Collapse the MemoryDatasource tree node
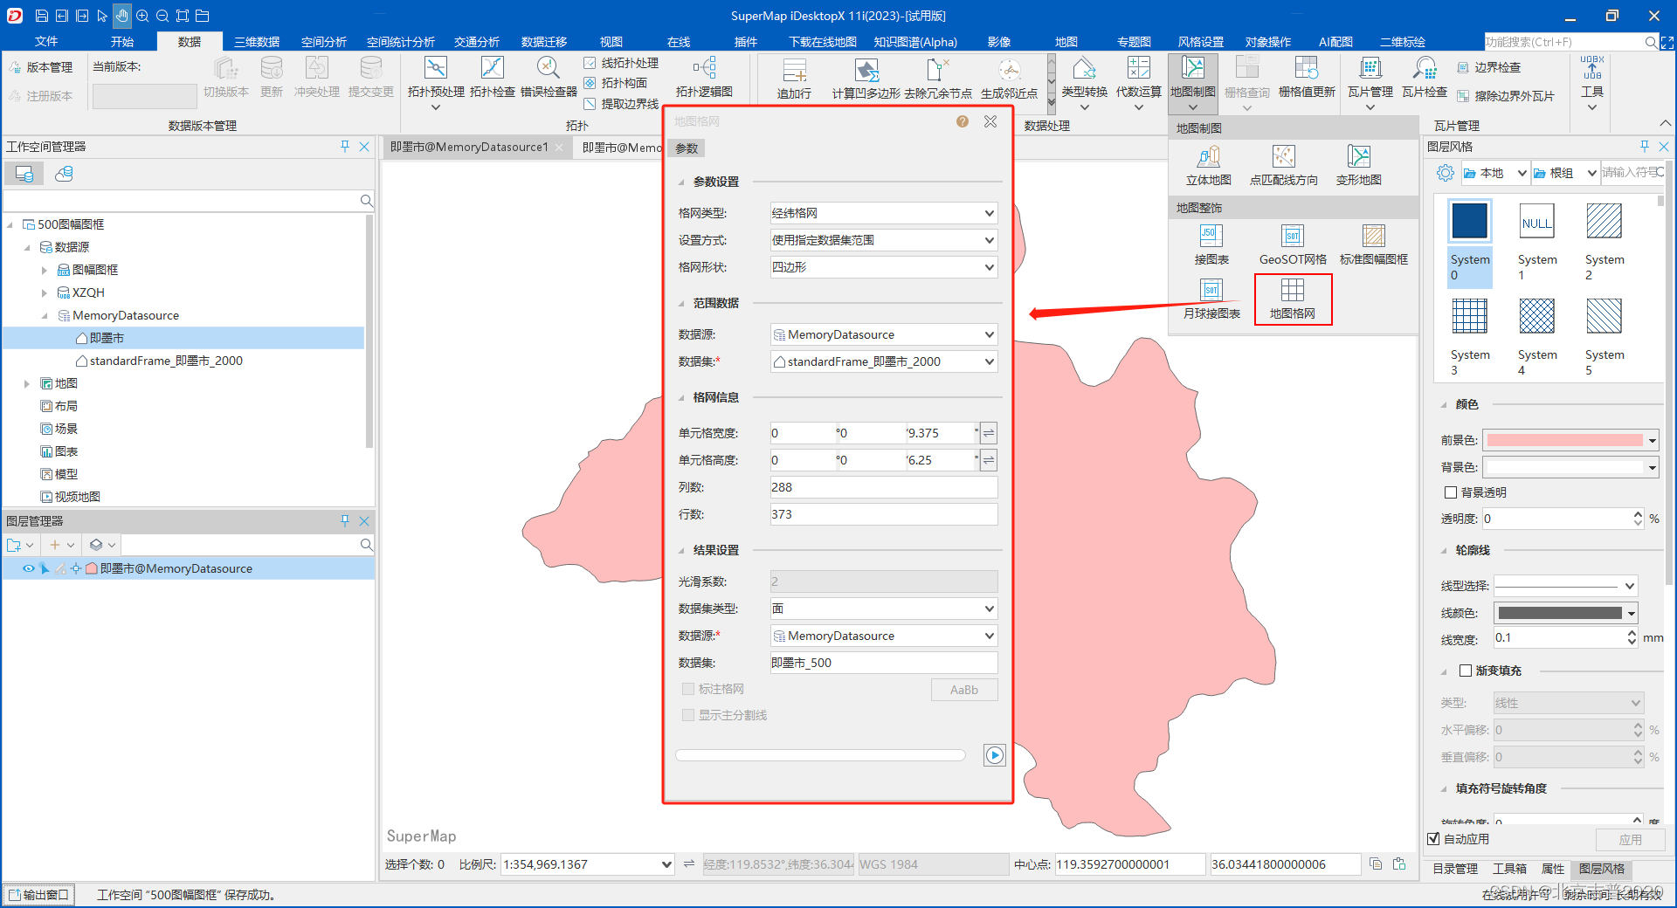 coord(45,315)
